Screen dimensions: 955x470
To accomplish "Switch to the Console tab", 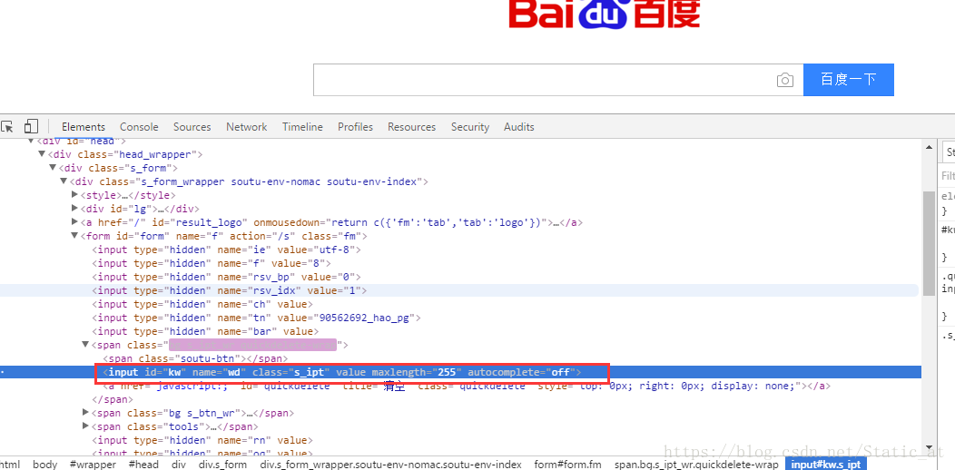I will click(x=139, y=127).
